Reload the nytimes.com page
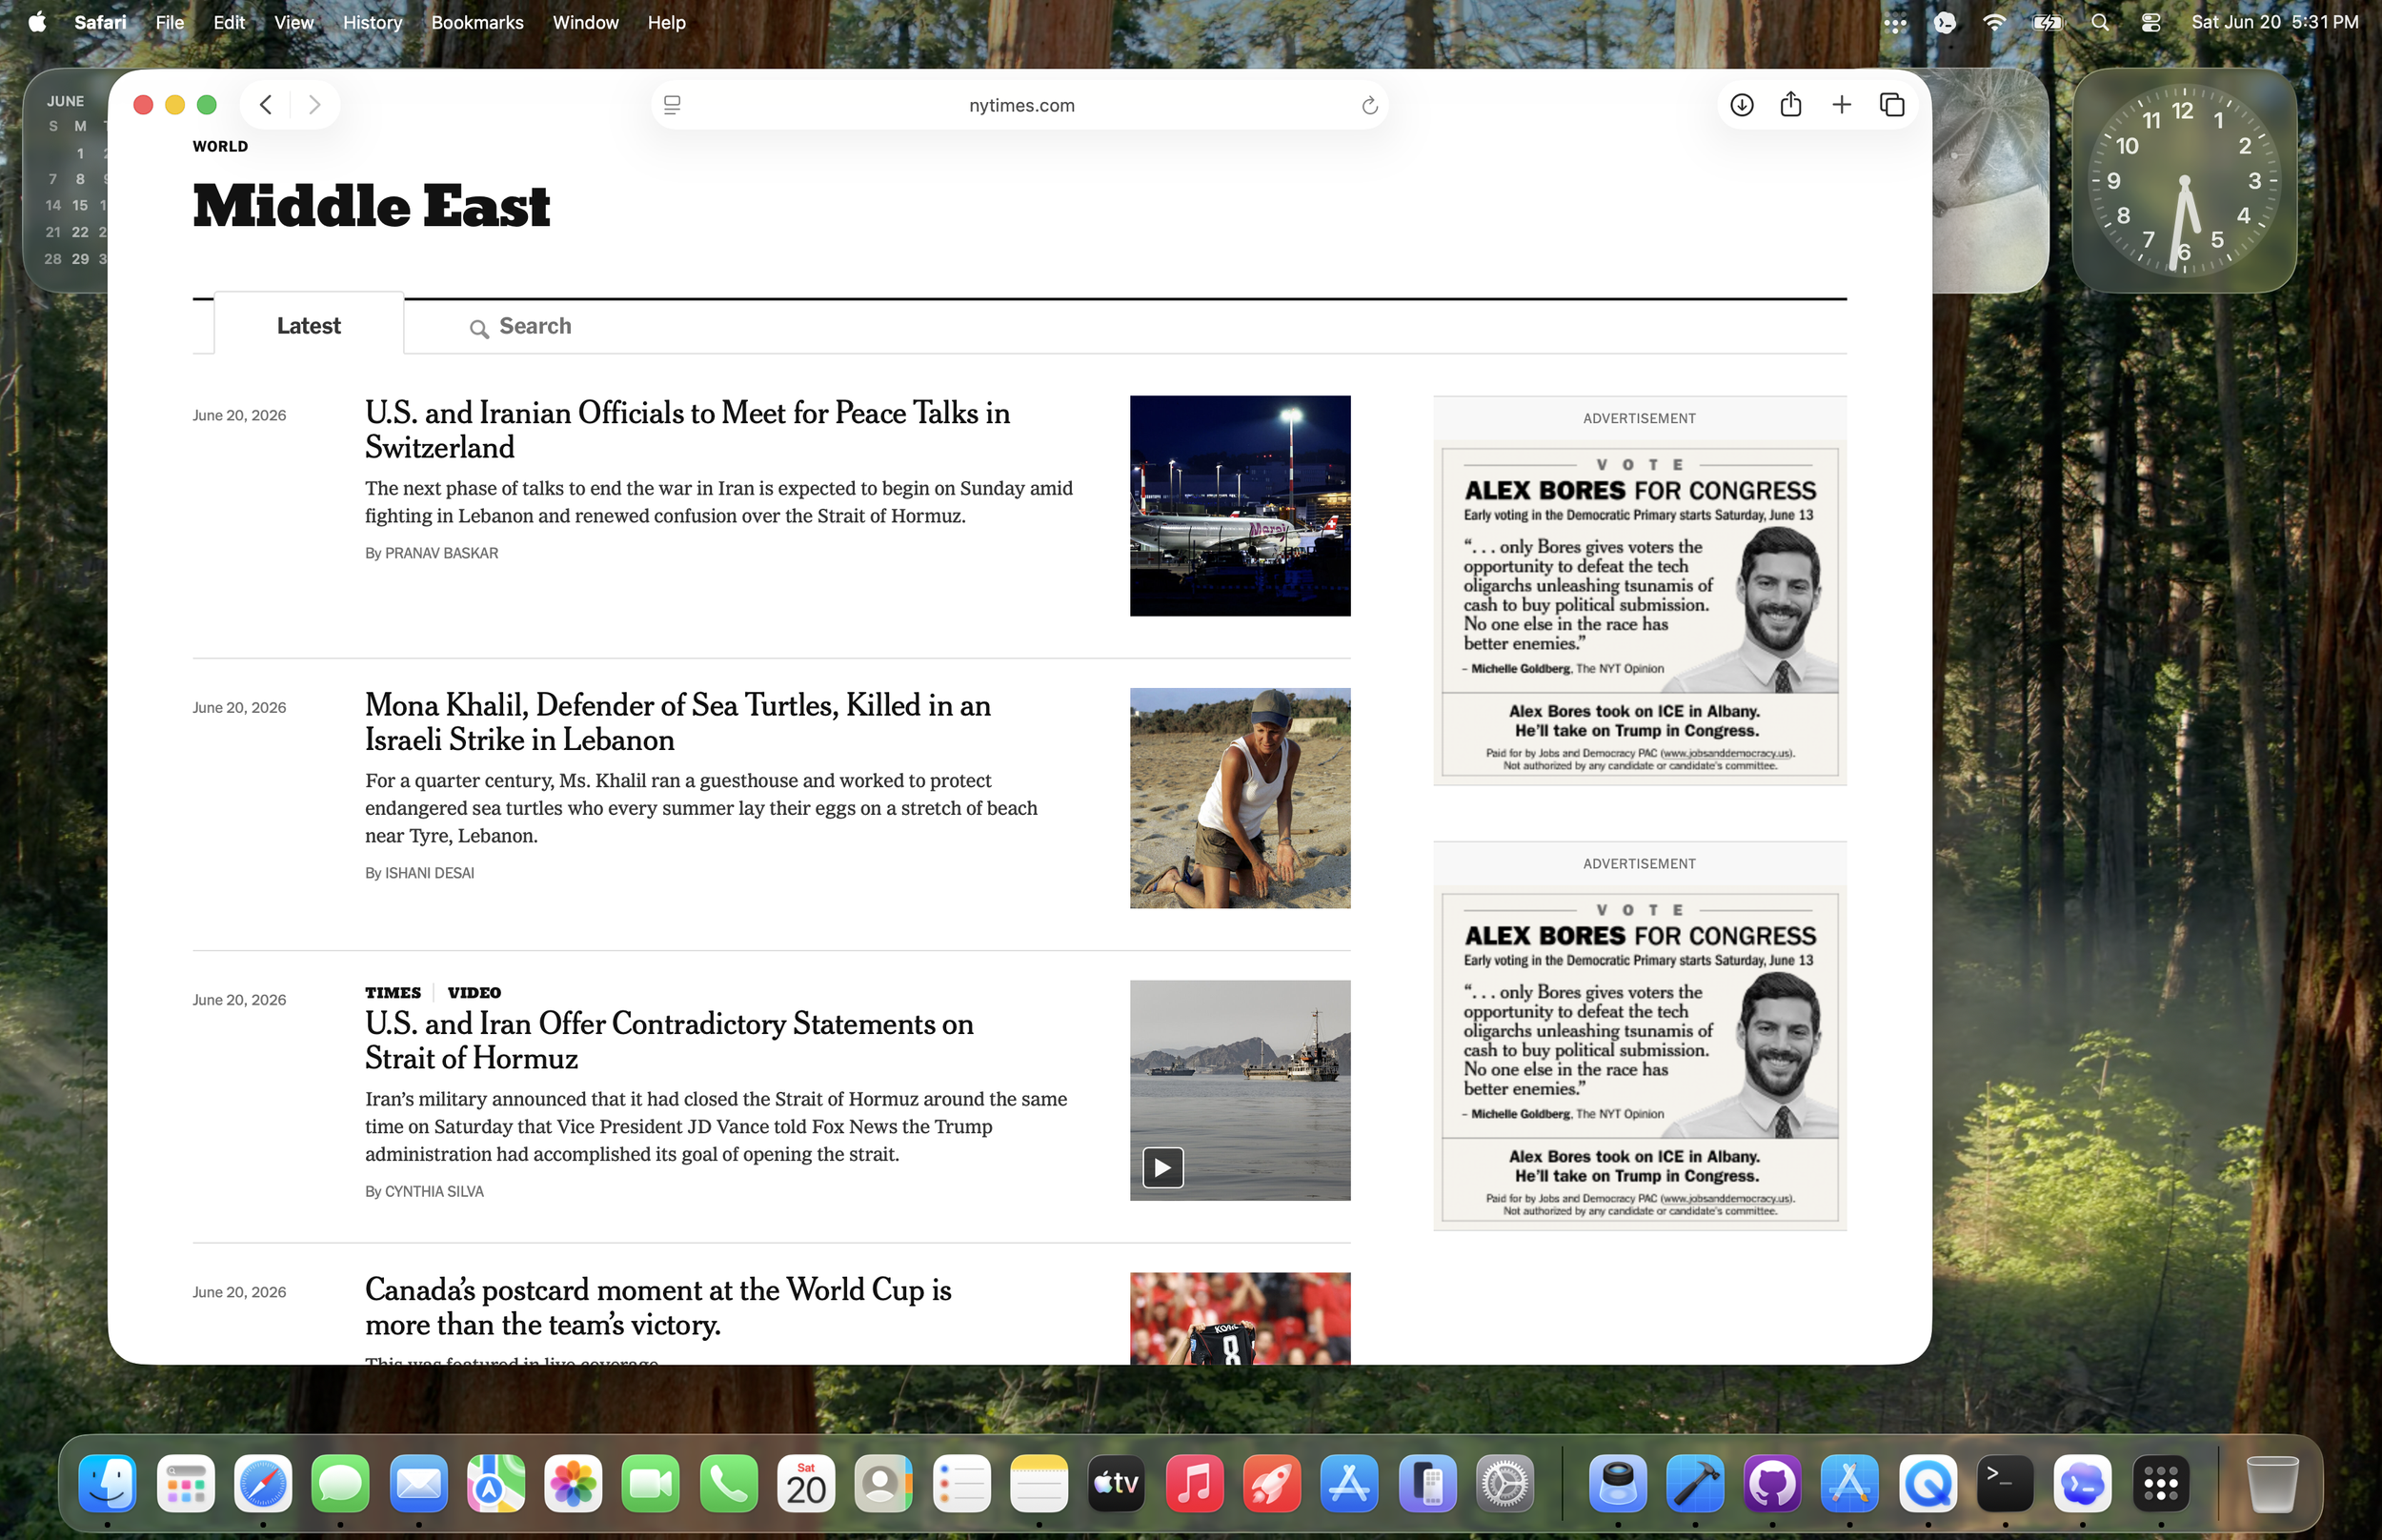Viewport: 2382px width, 1540px height. pyautogui.click(x=1369, y=105)
